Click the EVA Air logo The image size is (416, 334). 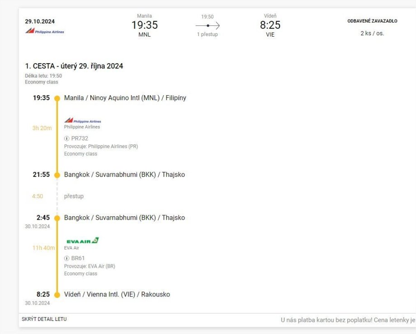82,241
